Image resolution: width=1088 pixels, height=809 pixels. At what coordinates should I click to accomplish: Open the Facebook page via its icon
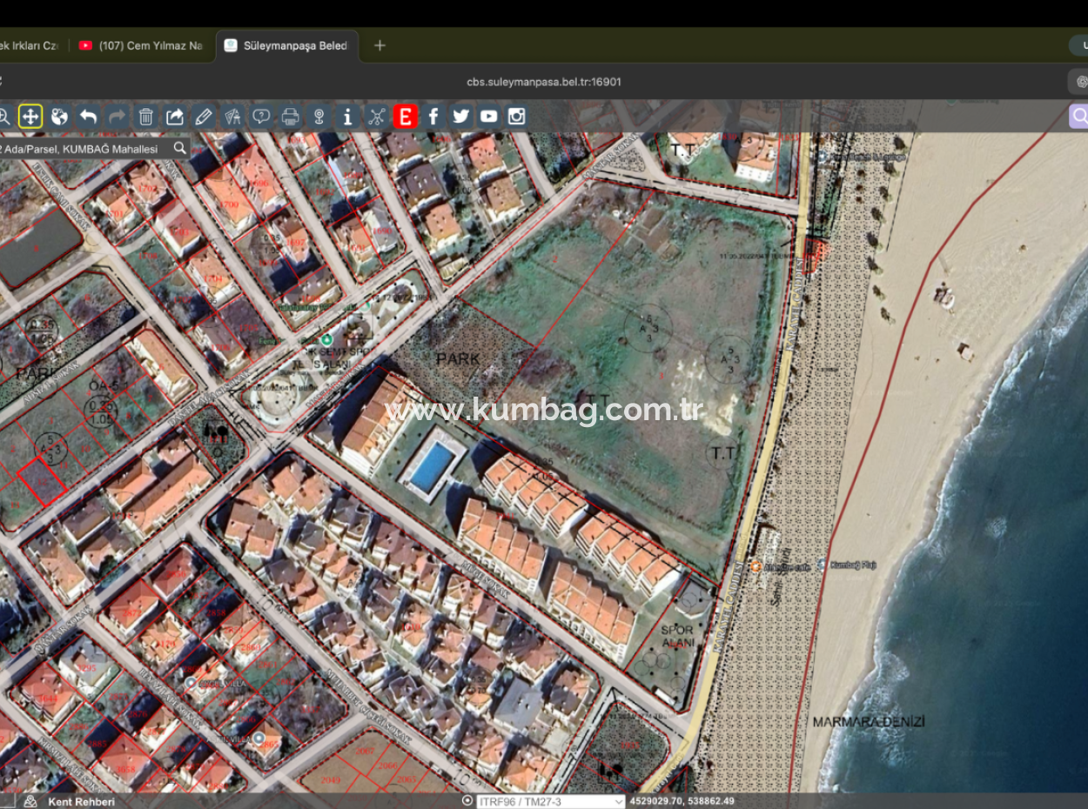(x=433, y=116)
